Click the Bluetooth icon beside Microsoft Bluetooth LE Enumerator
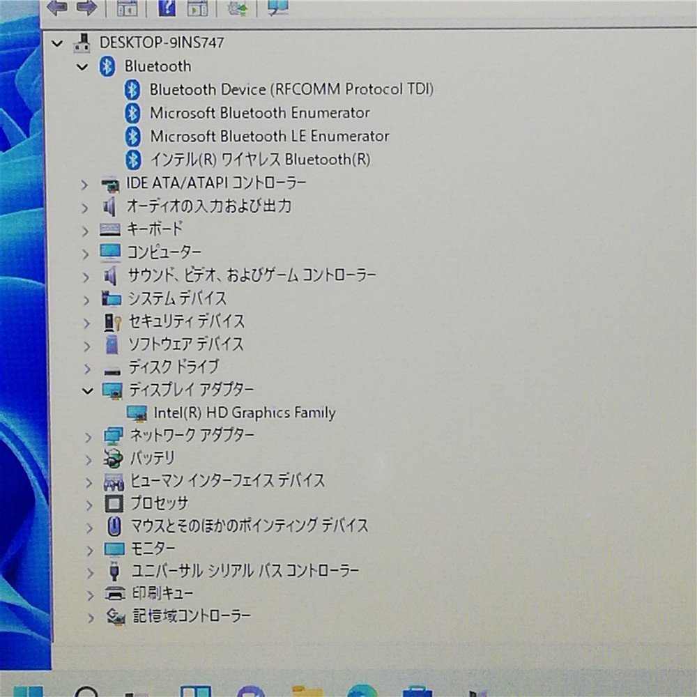Viewport: 697px width, 697px height. tap(132, 137)
